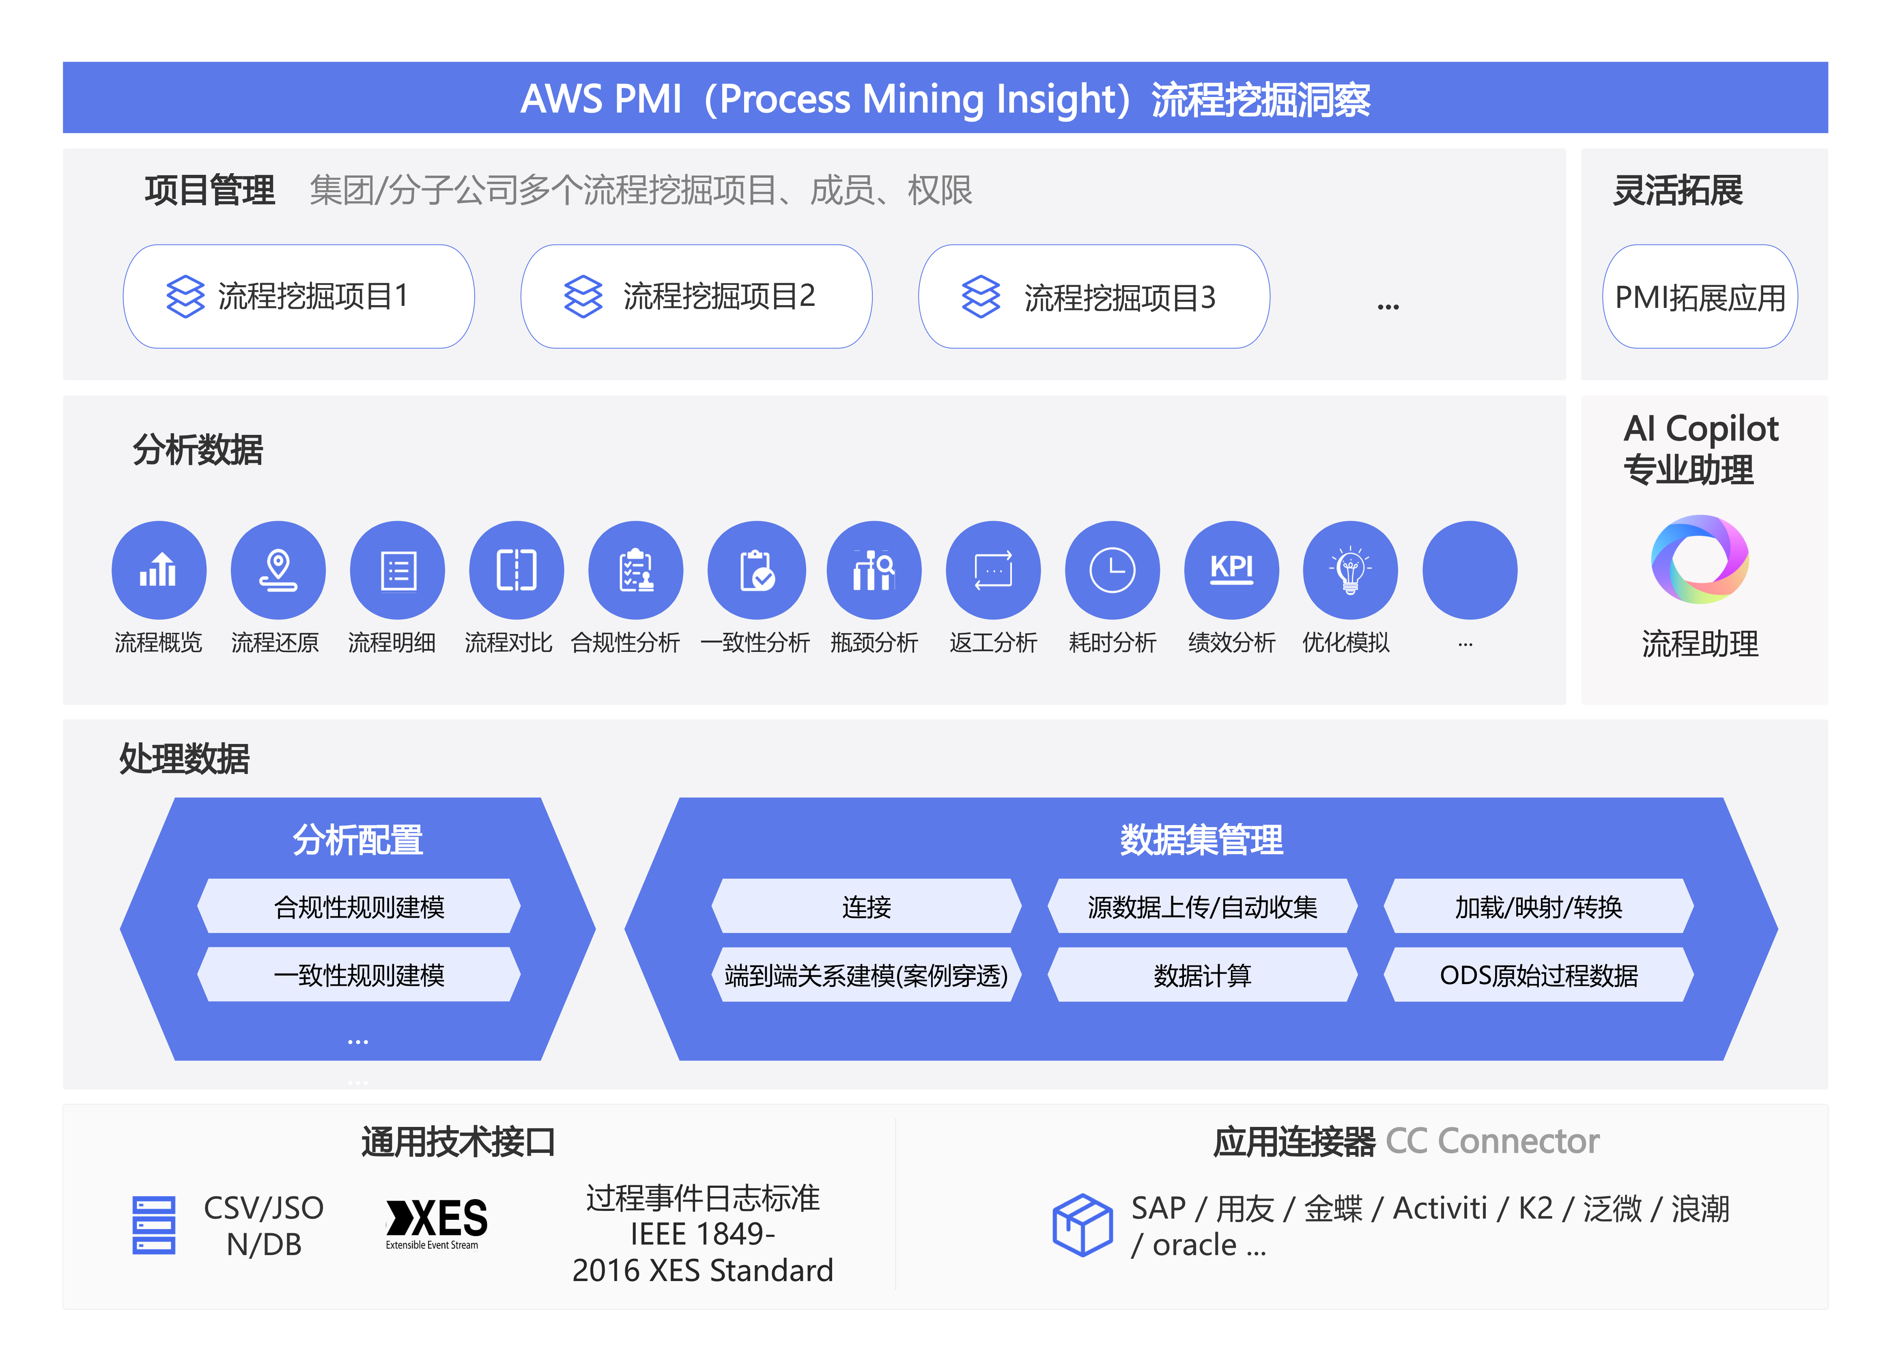Click the CSV/JSON/DB text
Screen dimensions: 1885x1363
tap(263, 1226)
